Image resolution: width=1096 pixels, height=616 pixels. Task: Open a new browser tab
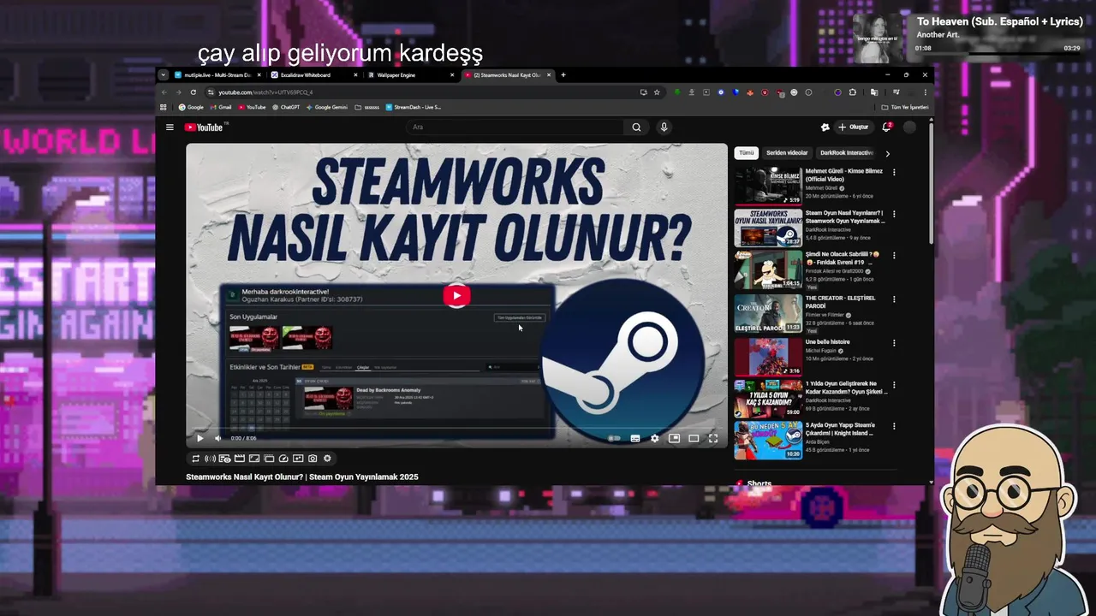click(x=563, y=75)
